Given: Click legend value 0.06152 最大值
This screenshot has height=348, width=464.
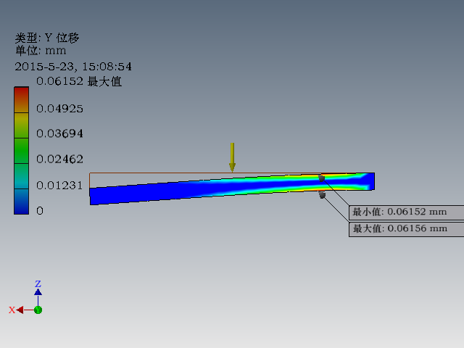Looking at the screenshot, I should (x=79, y=81).
